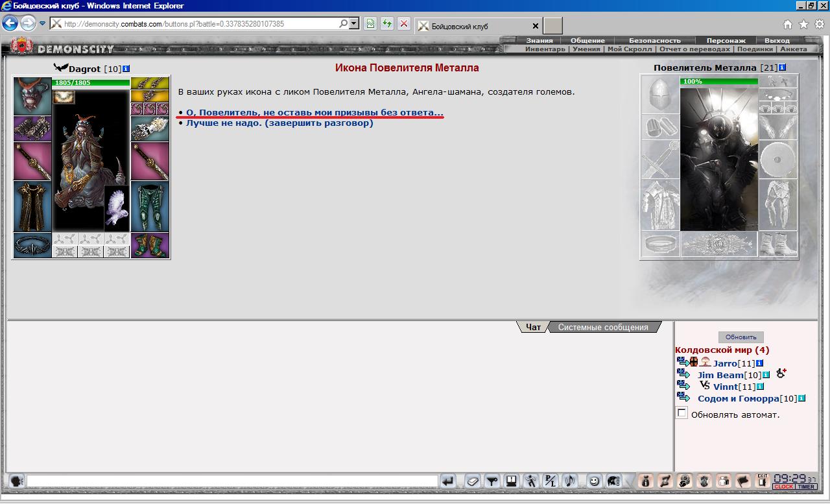Open Мой Скролл submenu item
The width and height of the screenshot is (830, 504).
point(630,49)
